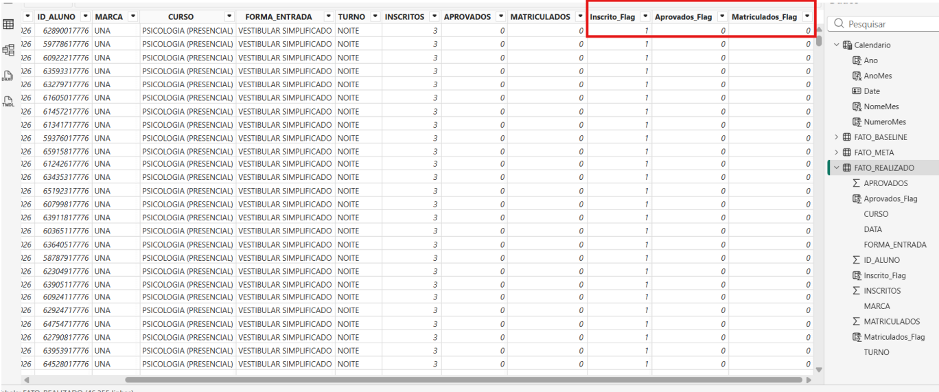Screen dimensions: 939x392
Task: Click the Calendario table icon
Action: click(848, 45)
